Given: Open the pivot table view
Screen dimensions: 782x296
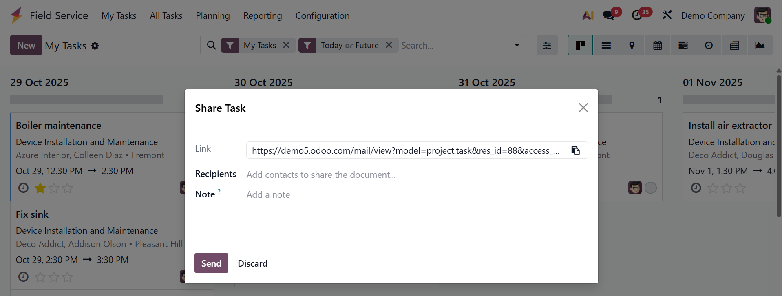Looking at the screenshot, I should click(x=734, y=45).
